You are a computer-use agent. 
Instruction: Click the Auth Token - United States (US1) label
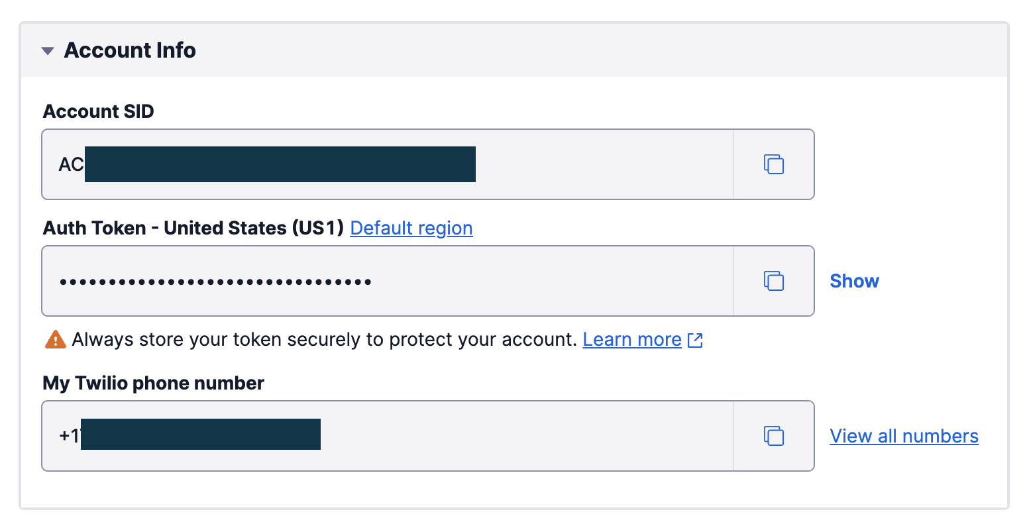click(193, 228)
